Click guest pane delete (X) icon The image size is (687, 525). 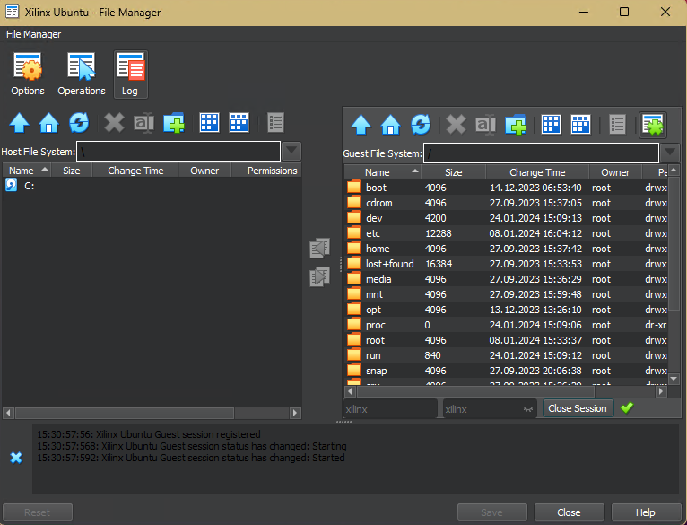pos(456,125)
